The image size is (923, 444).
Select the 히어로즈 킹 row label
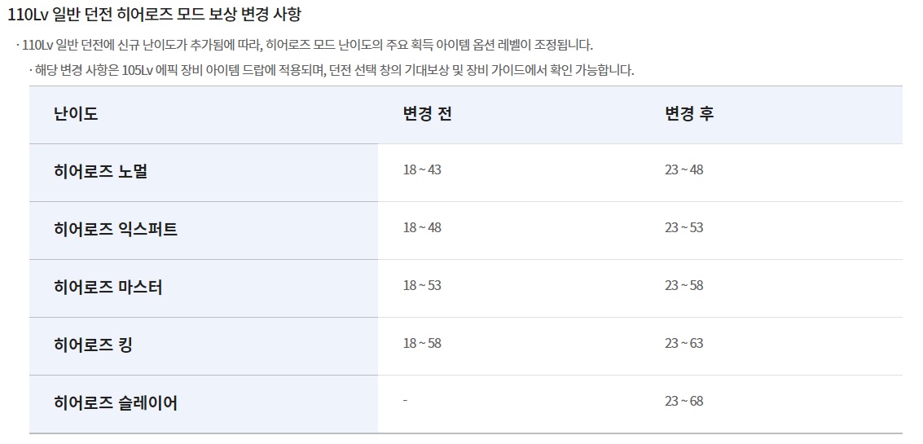(x=92, y=345)
